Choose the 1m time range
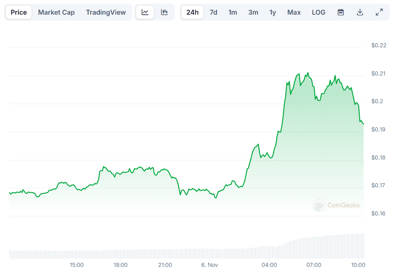Image resolution: width=395 pixels, height=274 pixels. click(x=233, y=12)
